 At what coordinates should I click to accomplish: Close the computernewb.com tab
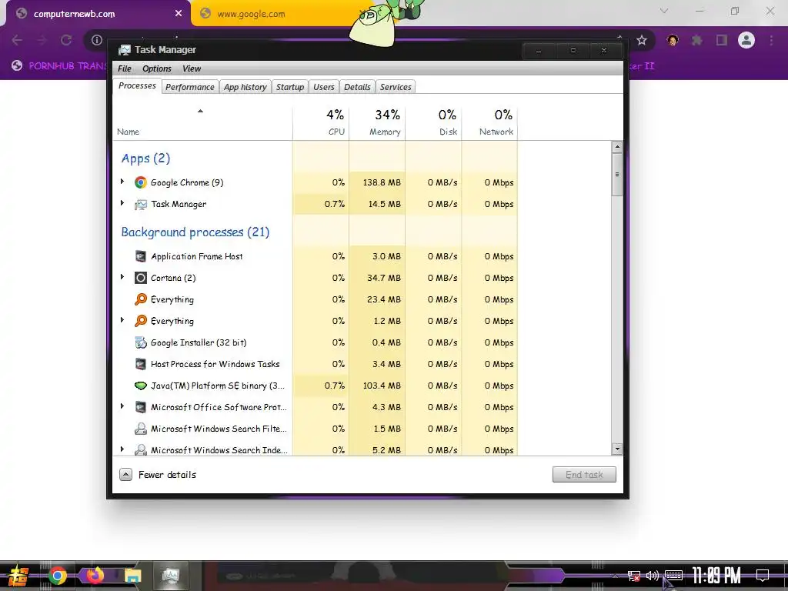tap(179, 14)
